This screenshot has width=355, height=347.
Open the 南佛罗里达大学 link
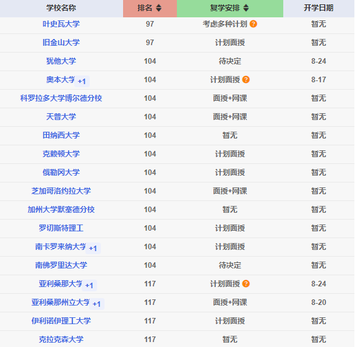tap(61, 265)
